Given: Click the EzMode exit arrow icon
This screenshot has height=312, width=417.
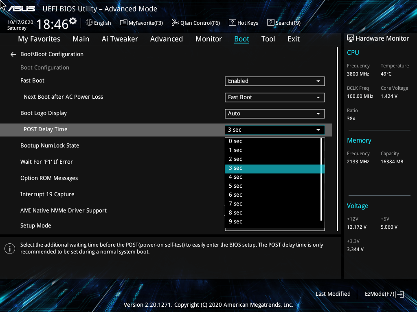Looking at the screenshot, I should click(x=400, y=294).
